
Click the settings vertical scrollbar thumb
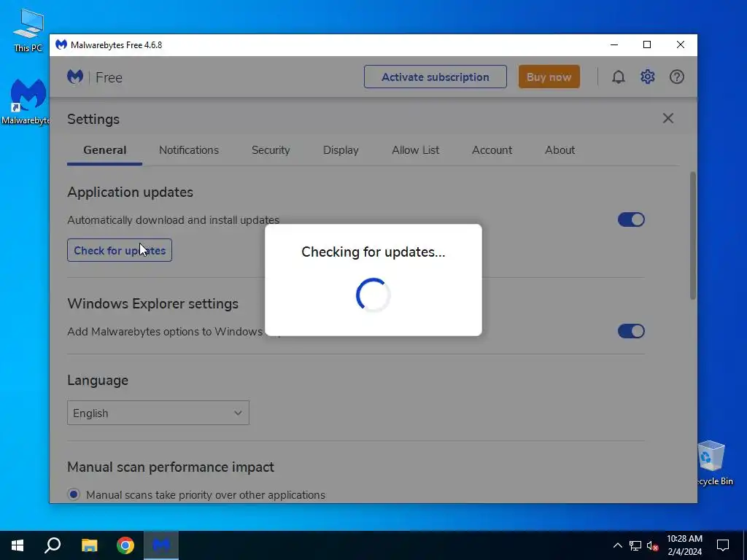point(693,236)
